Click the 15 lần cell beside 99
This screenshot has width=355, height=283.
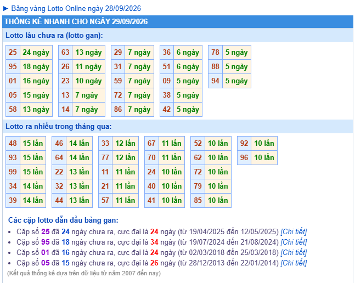pyautogui.click(x=33, y=172)
